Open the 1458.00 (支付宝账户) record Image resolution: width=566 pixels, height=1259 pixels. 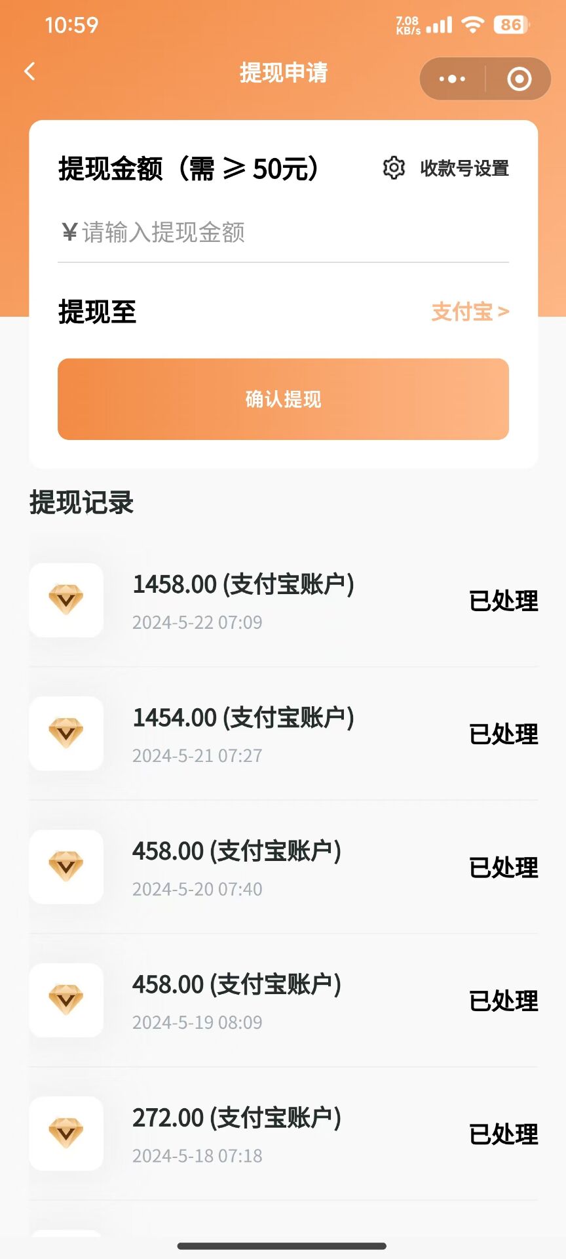coord(243,584)
